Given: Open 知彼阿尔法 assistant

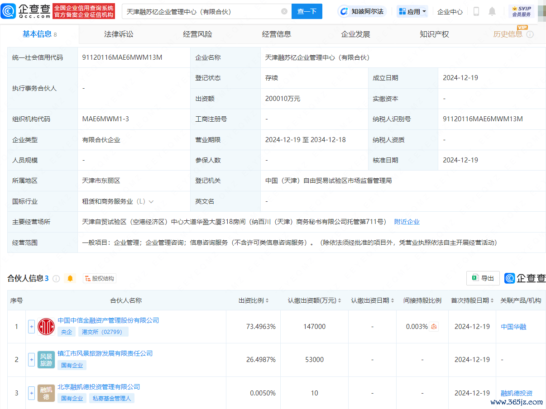Looking at the screenshot, I should 362,11.
